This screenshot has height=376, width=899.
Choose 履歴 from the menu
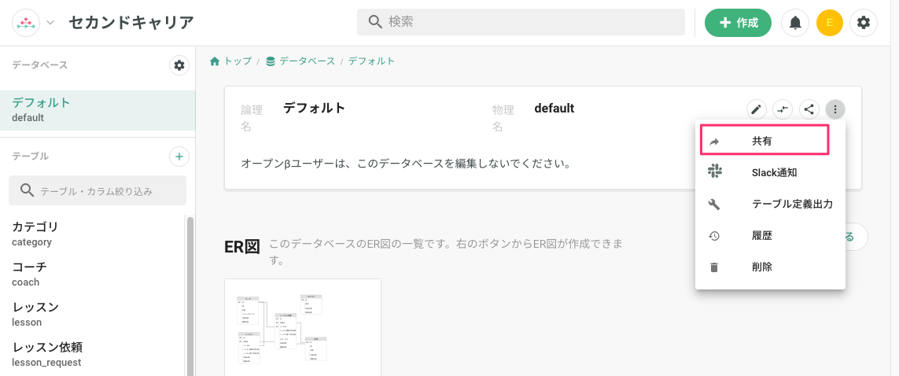pyautogui.click(x=770, y=235)
